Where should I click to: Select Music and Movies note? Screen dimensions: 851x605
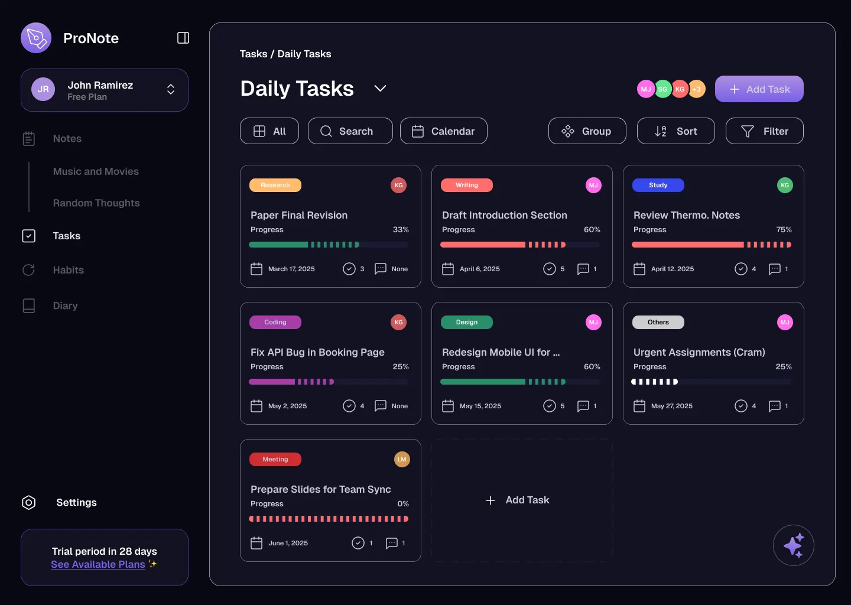click(96, 171)
